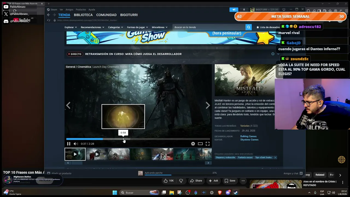This screenshot has height=197, width=350.
Task: Open YouTube more actions ellipsis
Action: pos(243,181)
